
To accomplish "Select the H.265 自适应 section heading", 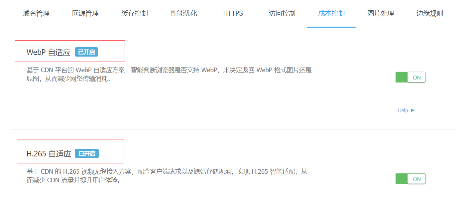I will point(49,154).
